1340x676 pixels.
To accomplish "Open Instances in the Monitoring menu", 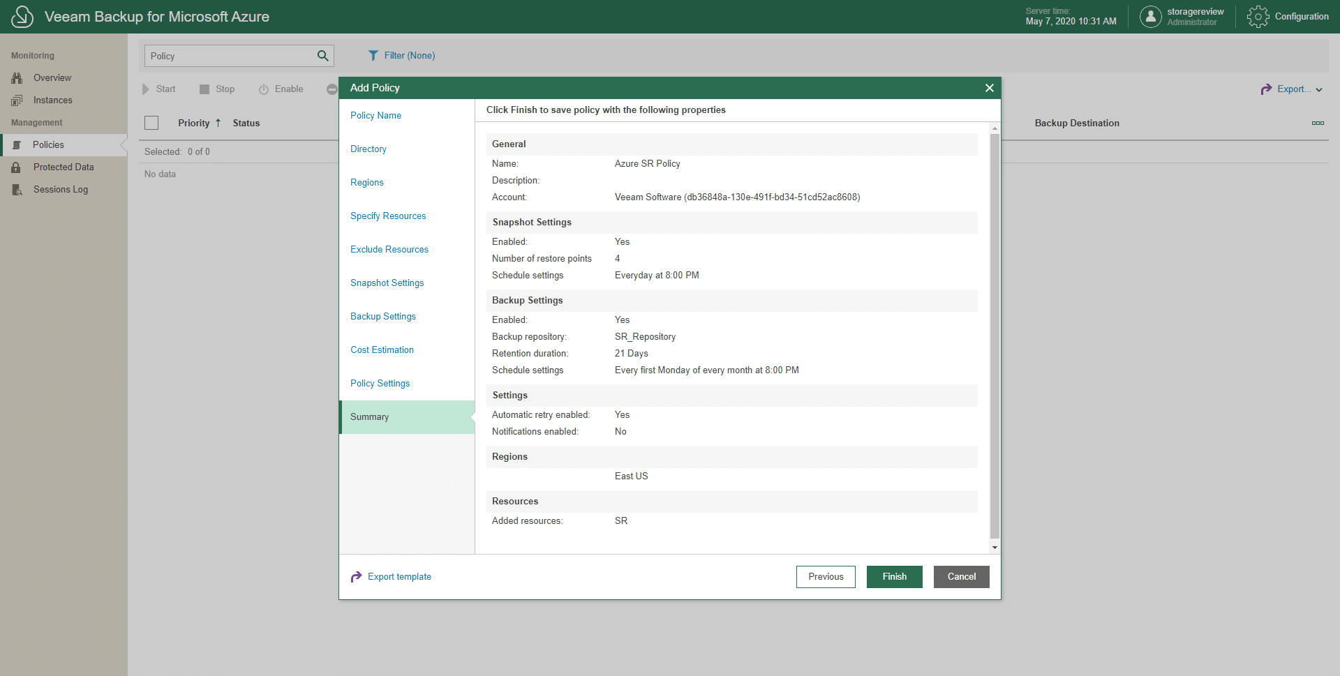I will click(x=53, y=100).
